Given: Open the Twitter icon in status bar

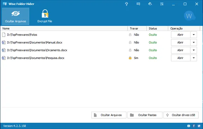Looking at the screenshot, I should 199,126.
